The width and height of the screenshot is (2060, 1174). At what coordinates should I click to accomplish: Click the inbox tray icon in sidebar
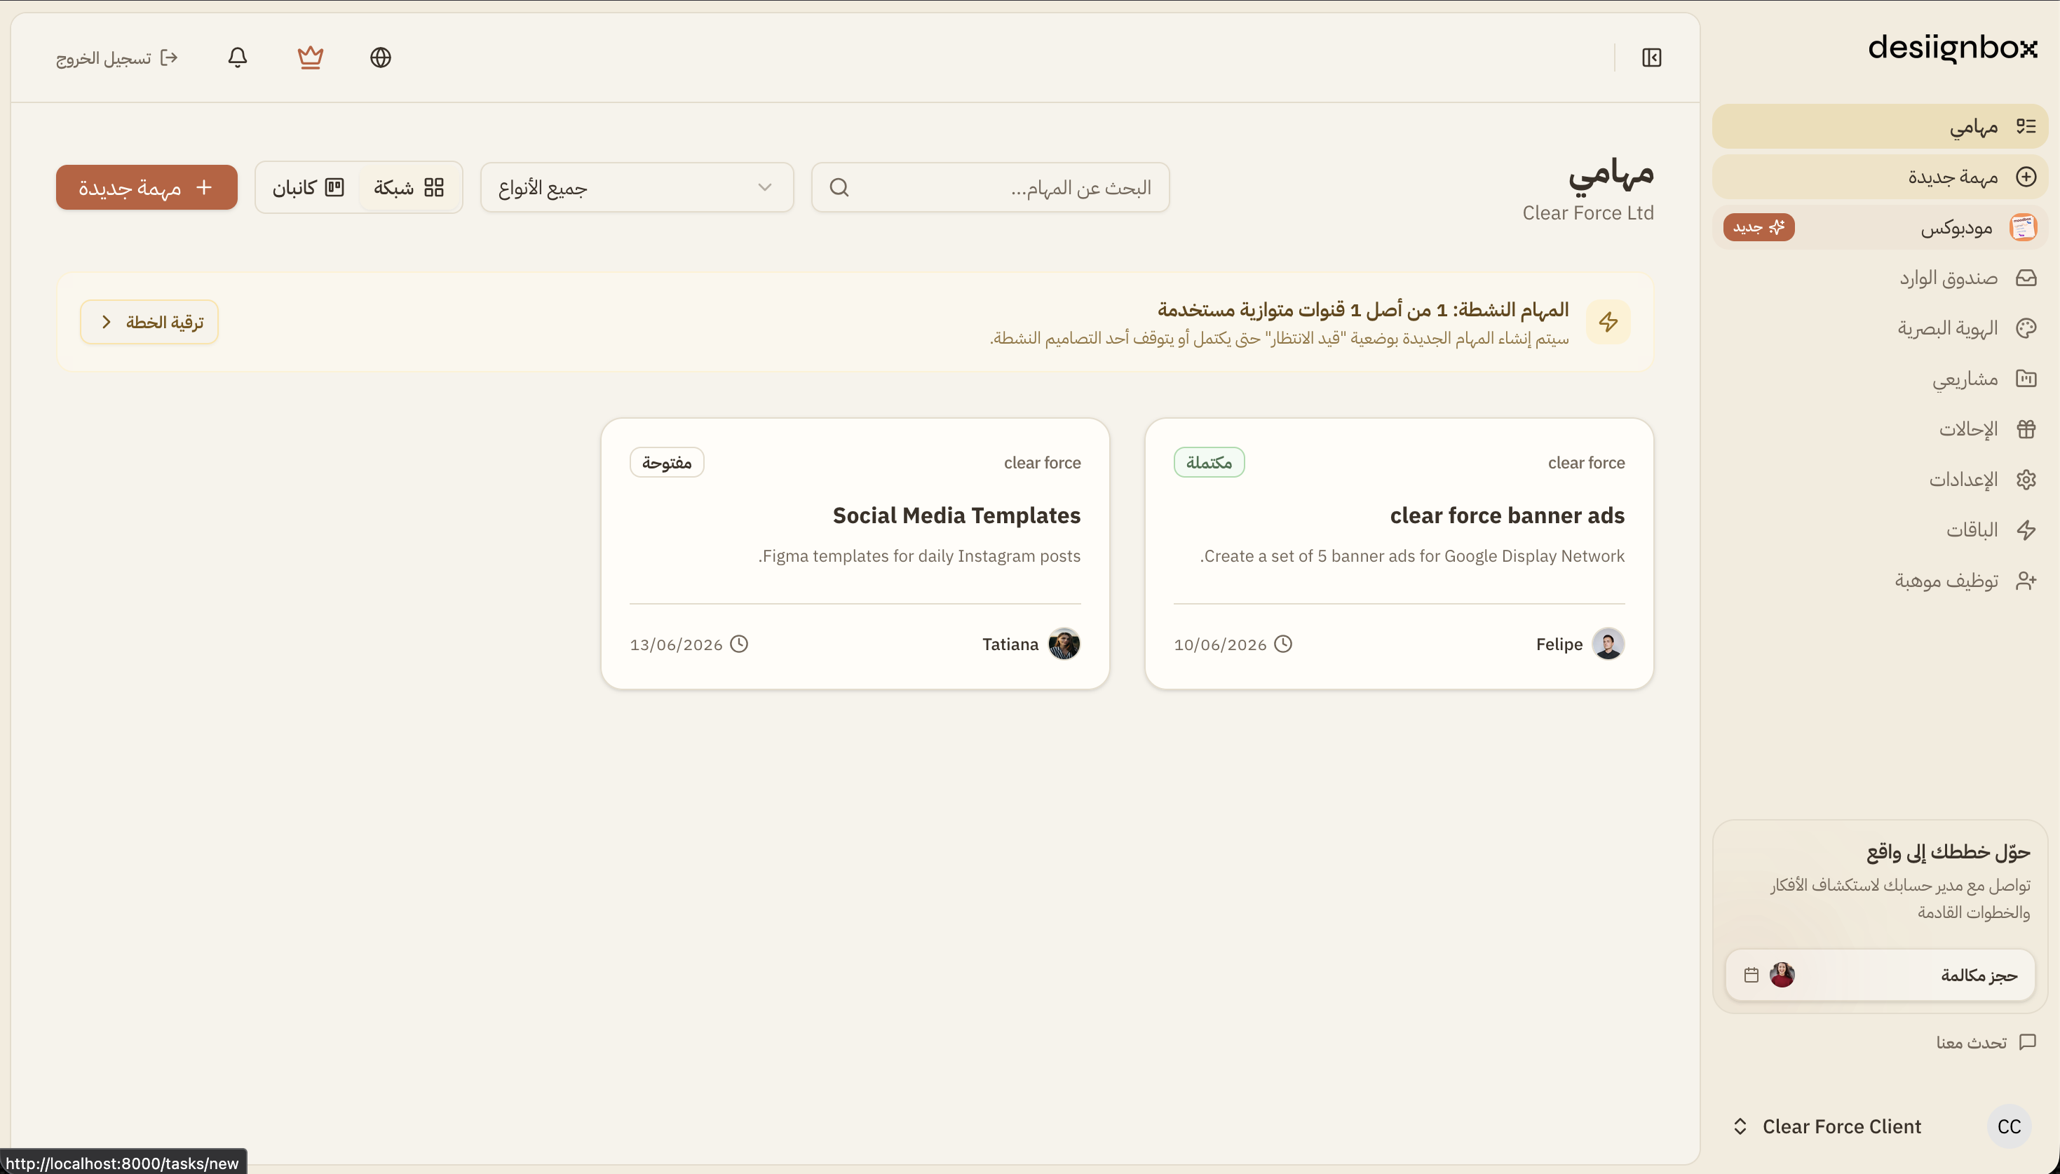tap(2026, 278)
